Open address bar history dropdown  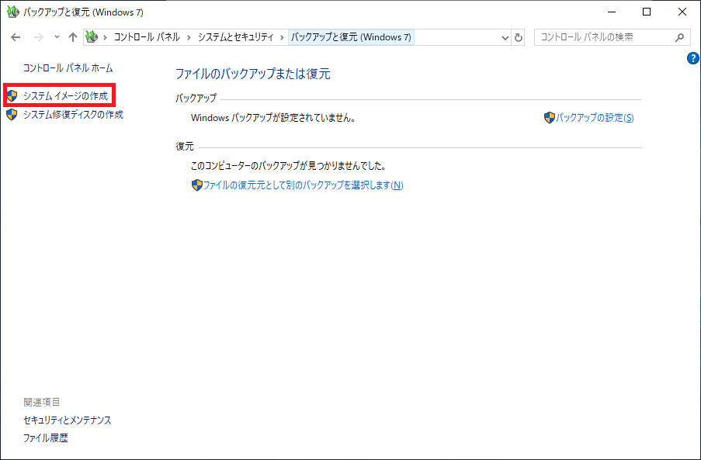click(505, 37)
